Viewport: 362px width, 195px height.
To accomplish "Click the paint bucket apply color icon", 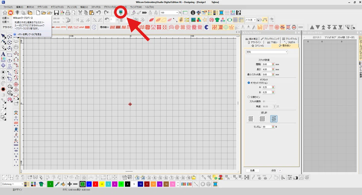I will (63, 184).
